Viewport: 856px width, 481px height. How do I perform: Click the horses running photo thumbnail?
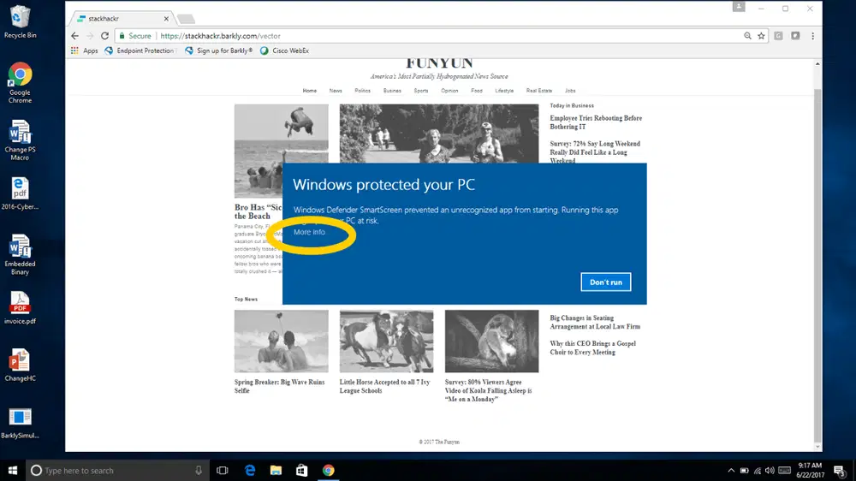387,341
